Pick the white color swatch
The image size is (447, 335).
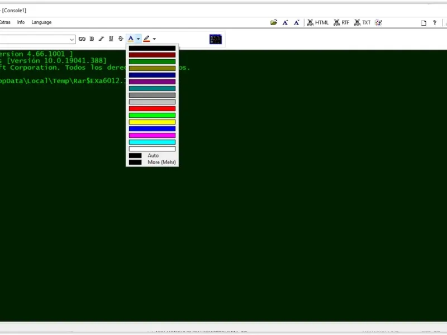(x=152, y=149)
